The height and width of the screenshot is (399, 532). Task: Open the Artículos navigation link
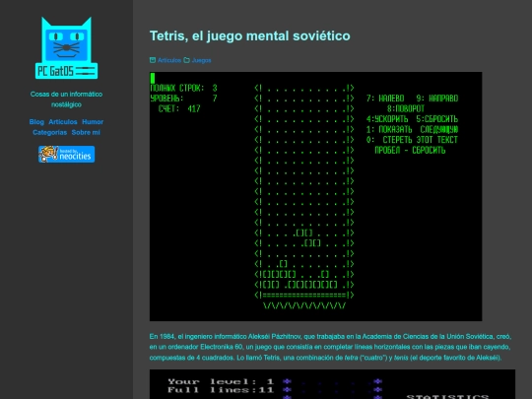point(63,122)
